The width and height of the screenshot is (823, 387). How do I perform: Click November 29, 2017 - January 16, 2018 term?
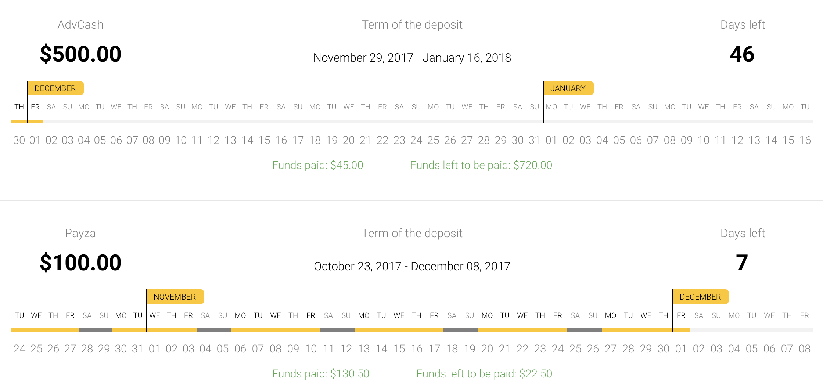(412, 58)
